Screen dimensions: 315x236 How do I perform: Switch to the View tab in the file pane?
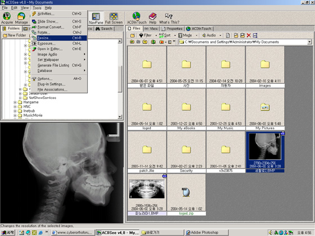(x=151, y=29)
